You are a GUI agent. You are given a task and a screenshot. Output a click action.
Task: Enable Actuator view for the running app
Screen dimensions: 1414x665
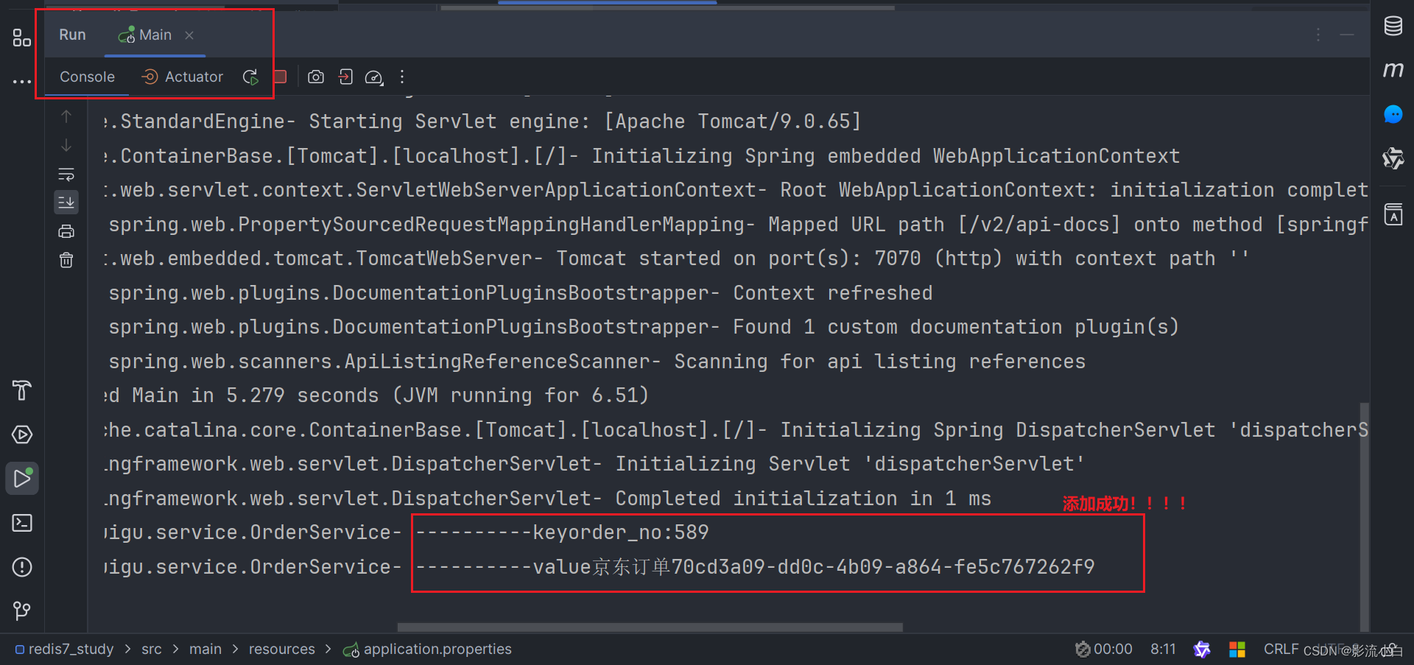181,77
